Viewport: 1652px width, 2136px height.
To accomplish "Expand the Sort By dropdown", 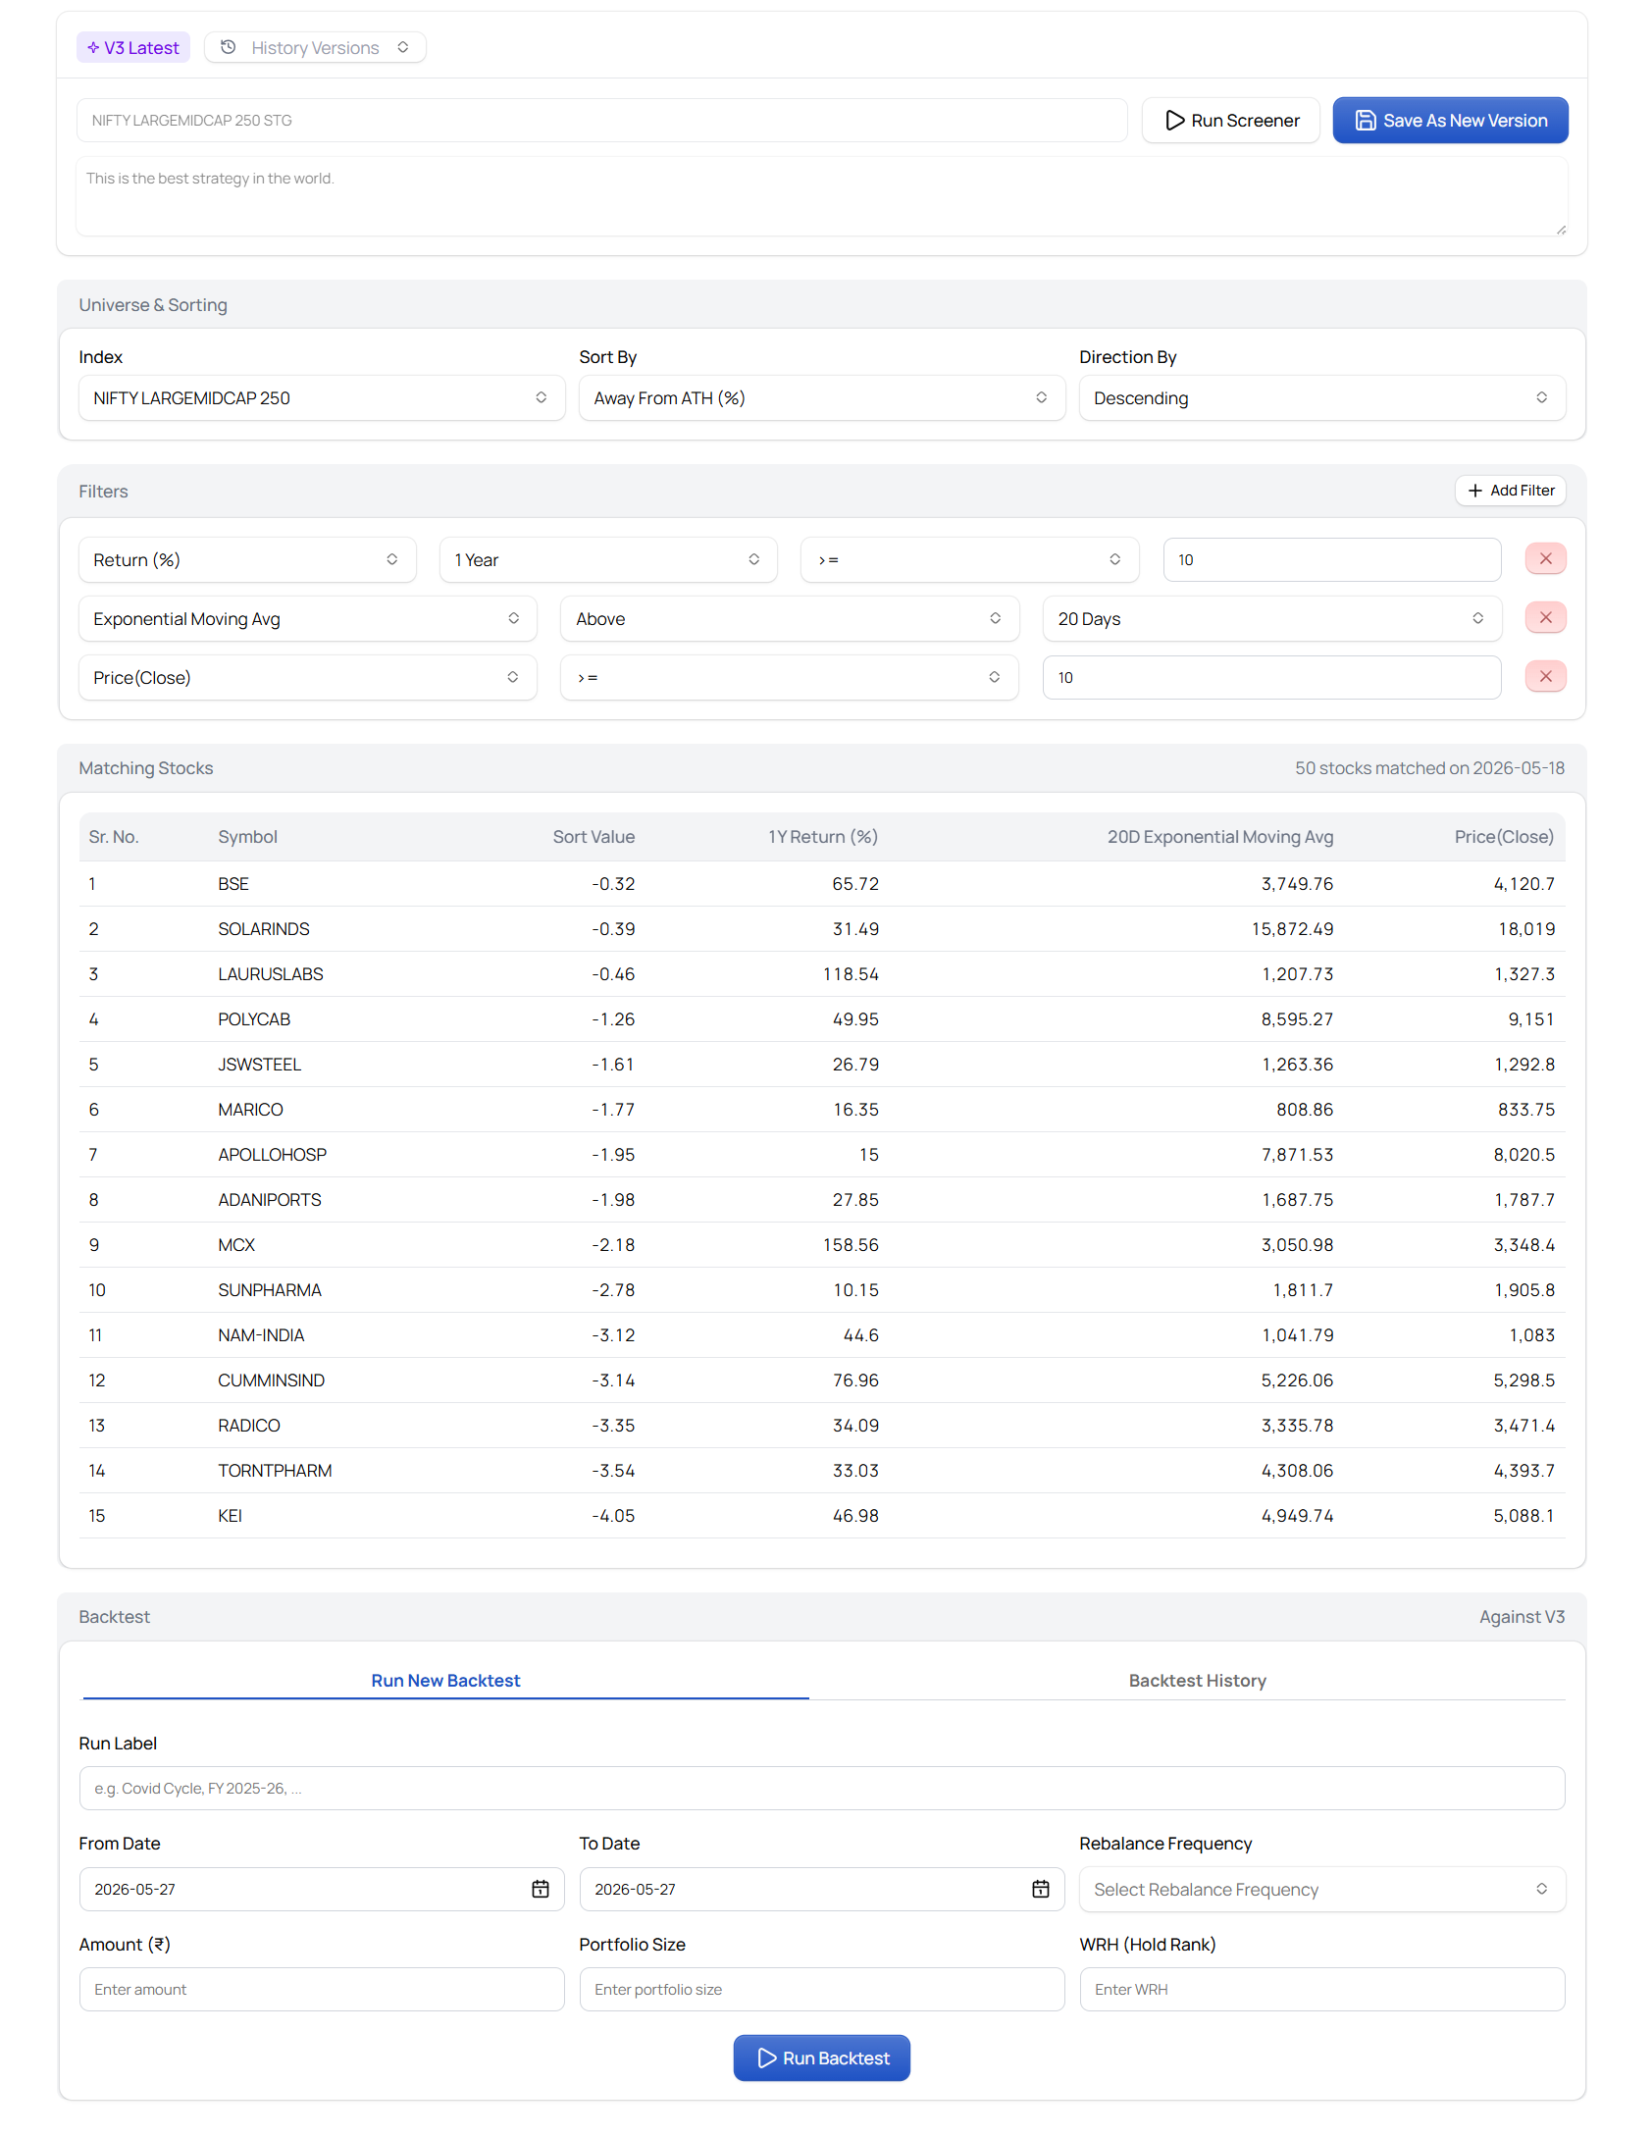I will click(x=822, y=398).
